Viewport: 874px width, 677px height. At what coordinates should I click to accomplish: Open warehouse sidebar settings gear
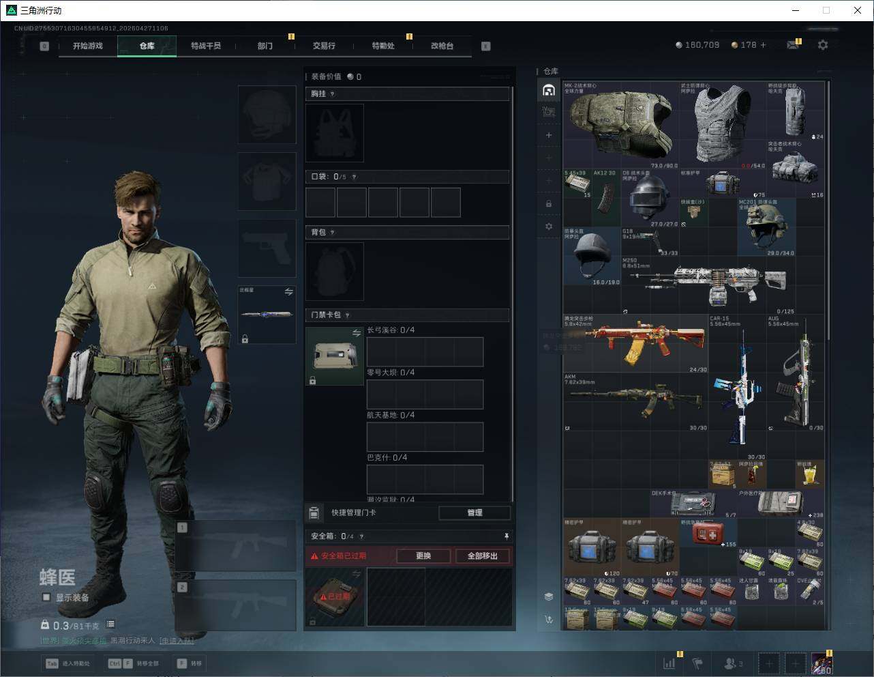[549, 227]
